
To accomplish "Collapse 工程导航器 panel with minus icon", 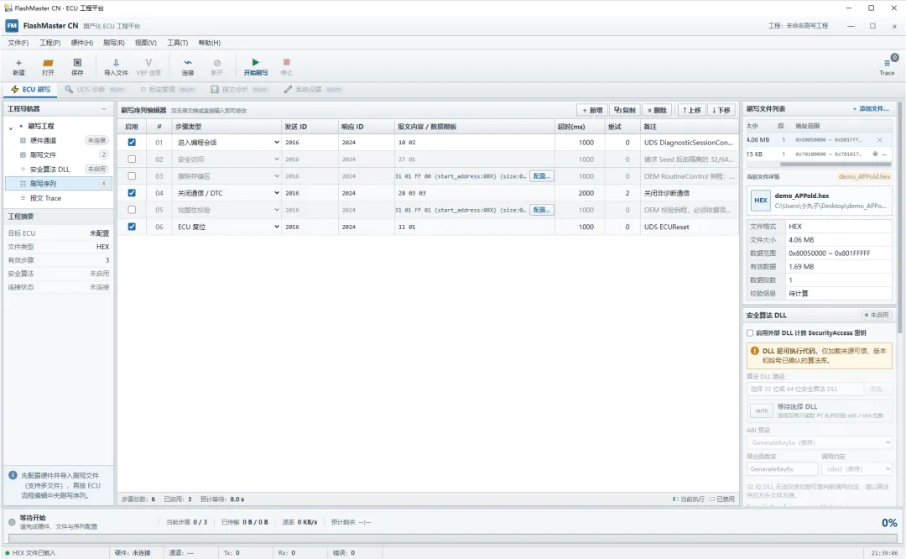I will [x=104, y=108].
